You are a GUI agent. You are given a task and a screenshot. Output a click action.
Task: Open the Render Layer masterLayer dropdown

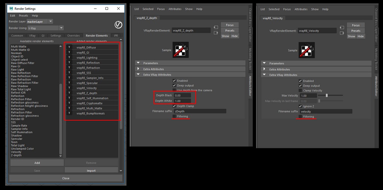40,22
